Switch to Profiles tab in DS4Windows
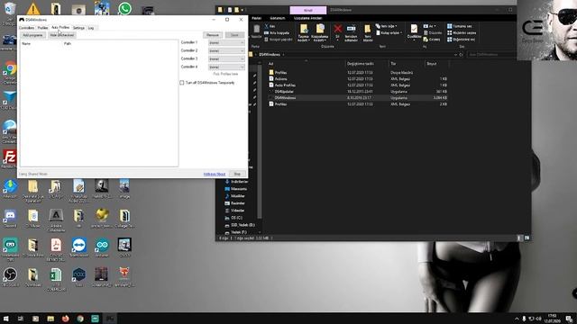Image resolution: width=577 pixels, height=324 pixels. 42,28
